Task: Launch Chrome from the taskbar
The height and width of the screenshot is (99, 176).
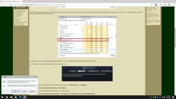Action: point(7,97)
